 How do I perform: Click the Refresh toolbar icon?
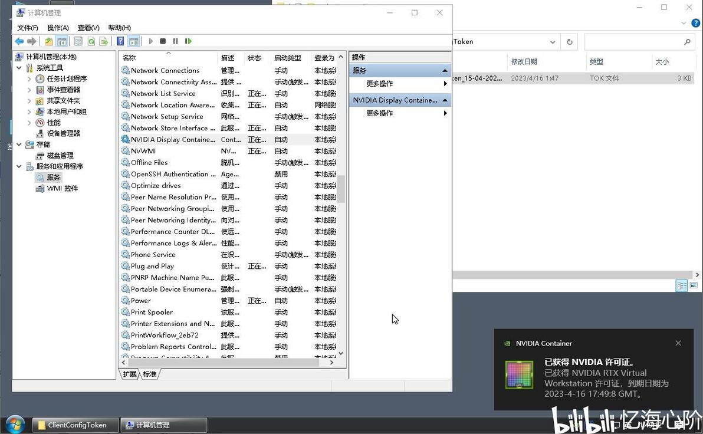pos(91,41)
